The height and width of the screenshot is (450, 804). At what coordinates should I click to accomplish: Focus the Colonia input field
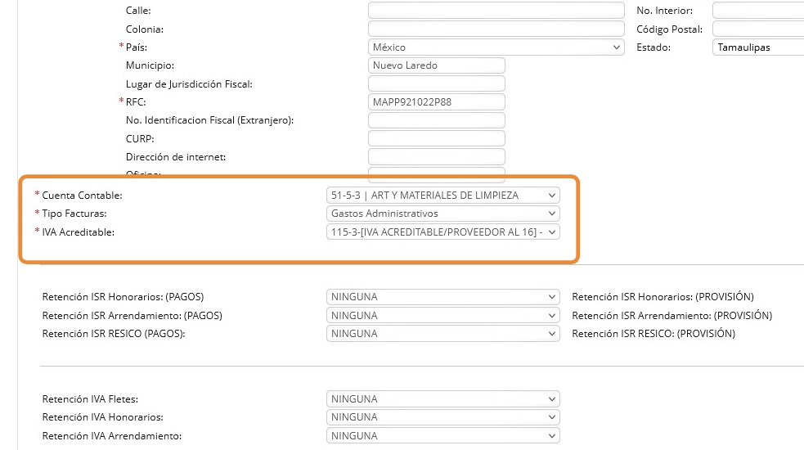[496, 29]
